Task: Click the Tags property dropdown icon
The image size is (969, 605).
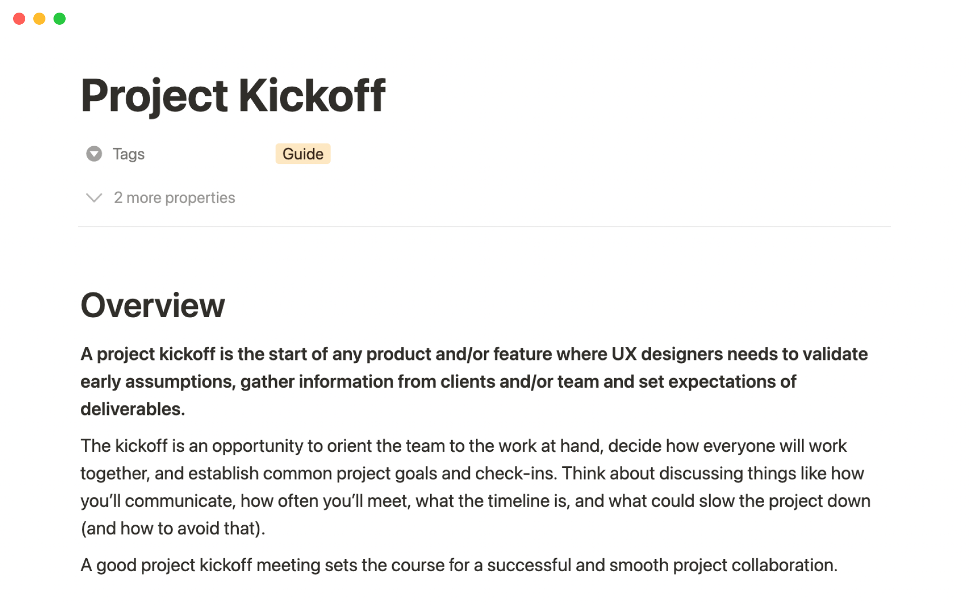Action: 94,154
